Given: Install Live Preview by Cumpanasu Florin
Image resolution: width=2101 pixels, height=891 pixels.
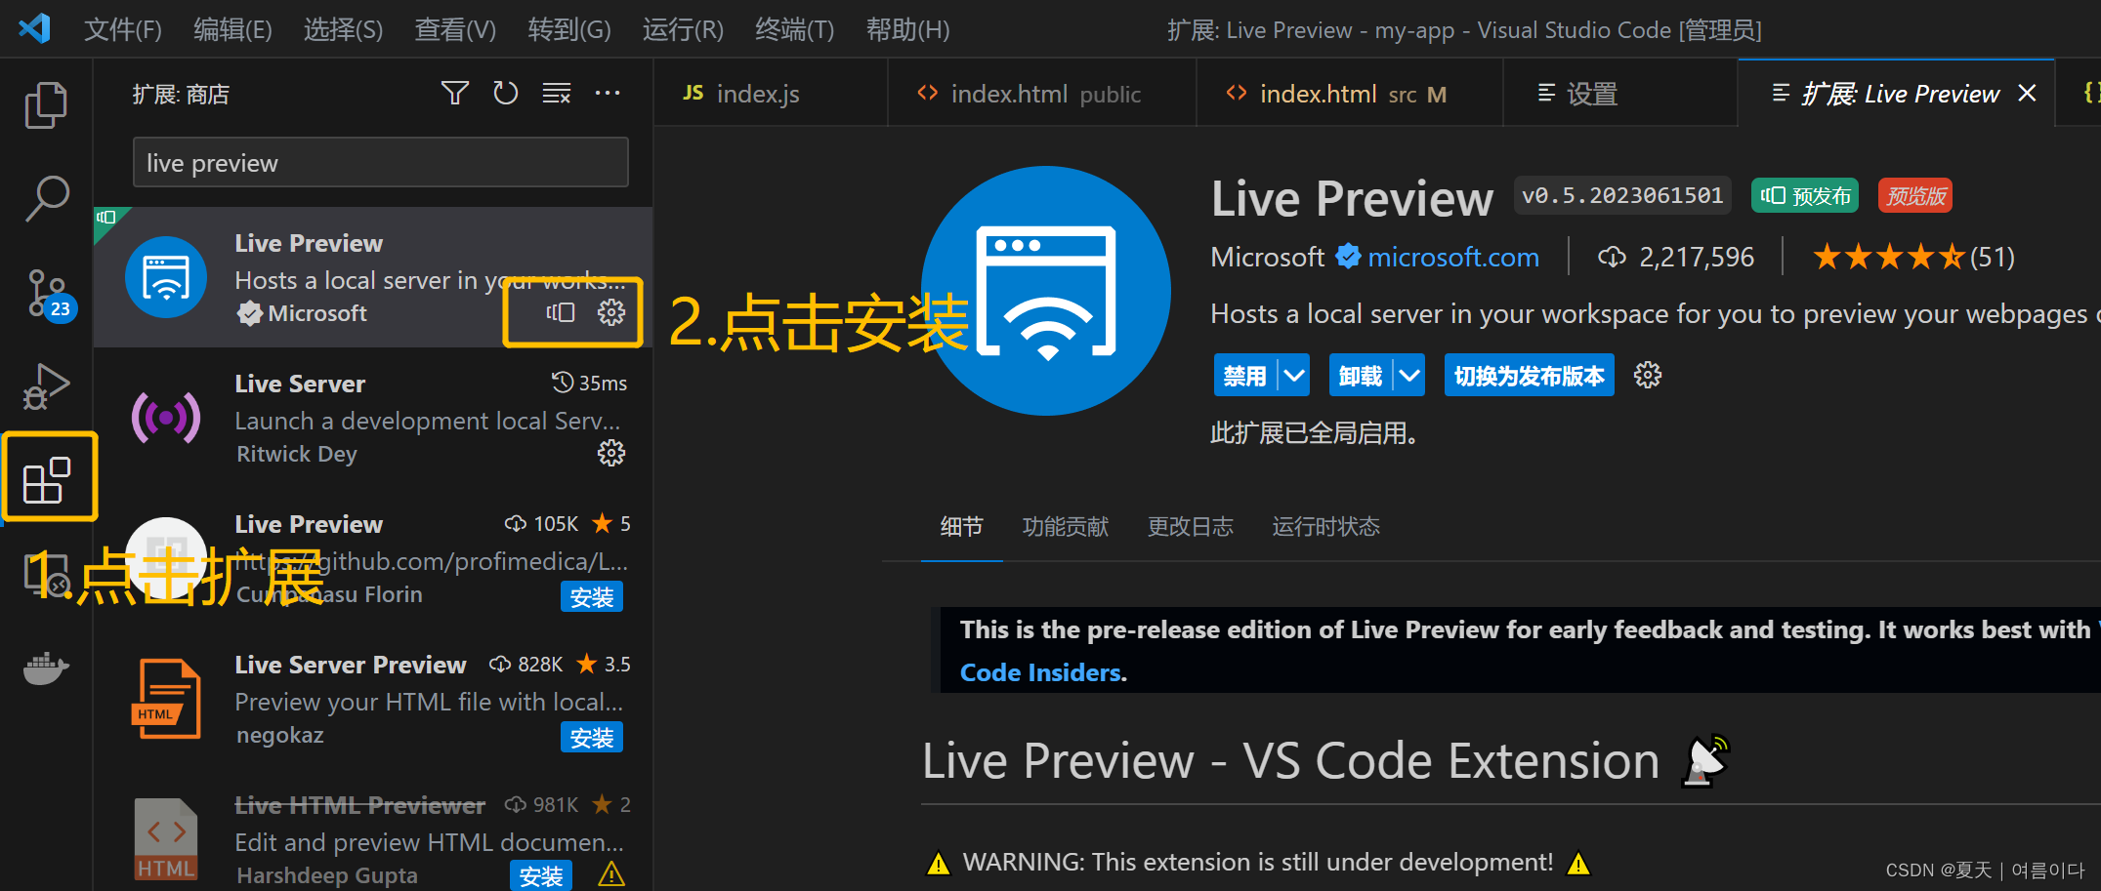Looking at the screenshot, I should [x=592, y=597].
